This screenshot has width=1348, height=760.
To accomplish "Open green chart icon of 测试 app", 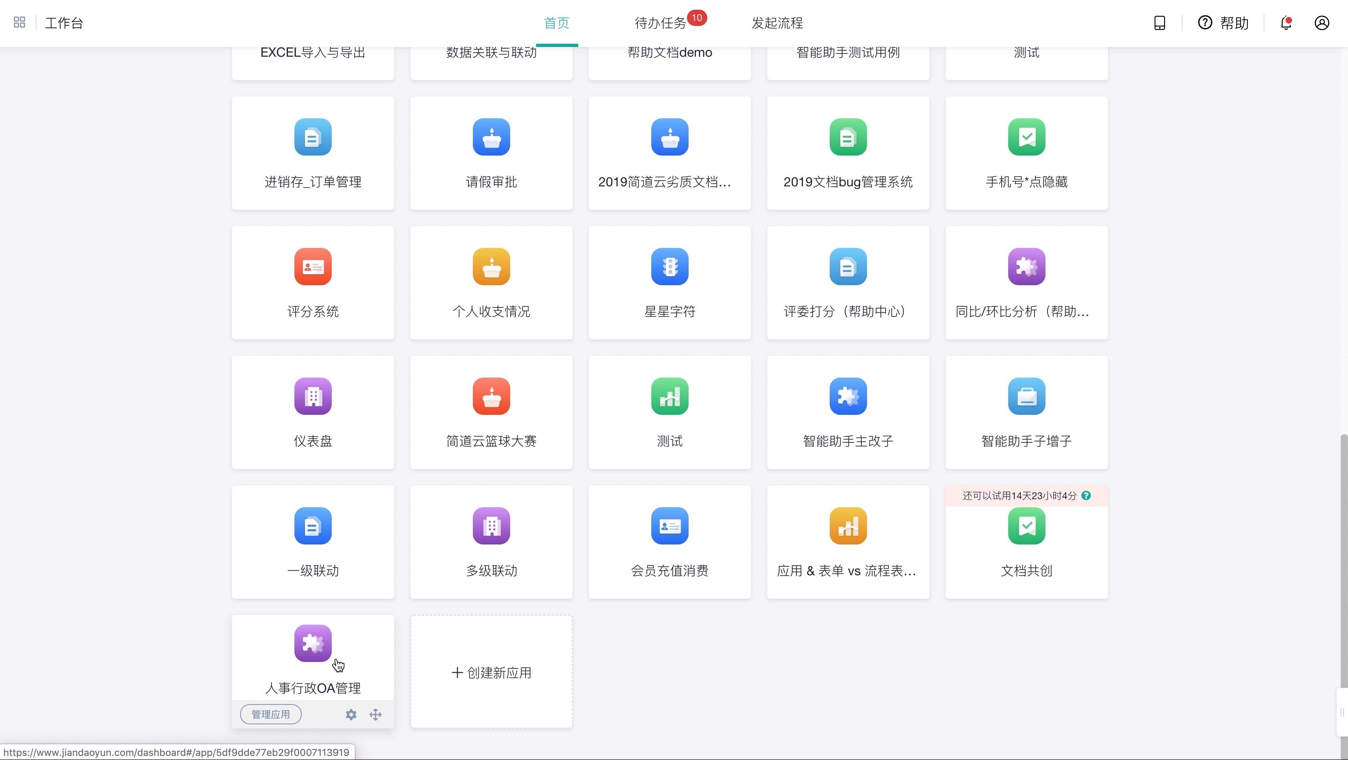I will coord(670,396).
